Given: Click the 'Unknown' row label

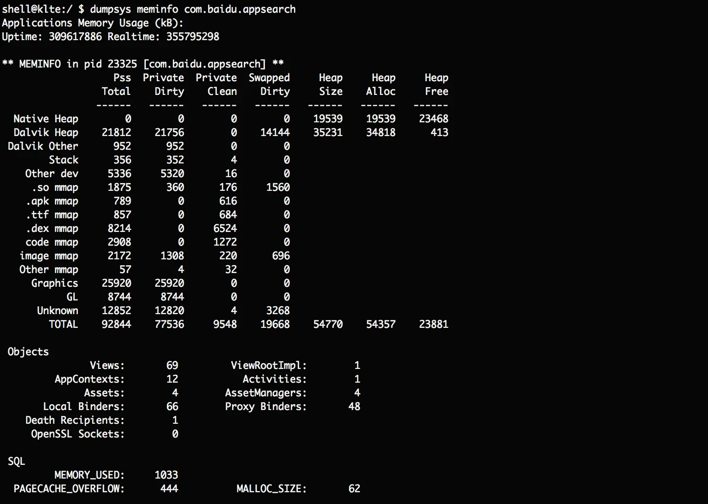Looking at the screenshot, I should [x=58, y=311].
